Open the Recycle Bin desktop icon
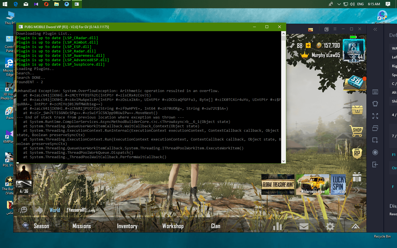 click(x=382, y=236)
